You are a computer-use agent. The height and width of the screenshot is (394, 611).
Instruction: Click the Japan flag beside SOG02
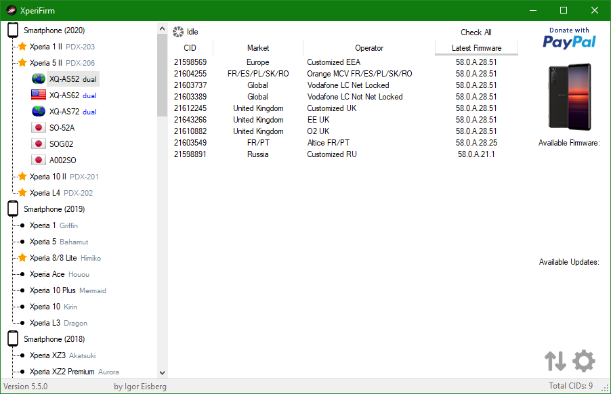[x=38, y=144]
